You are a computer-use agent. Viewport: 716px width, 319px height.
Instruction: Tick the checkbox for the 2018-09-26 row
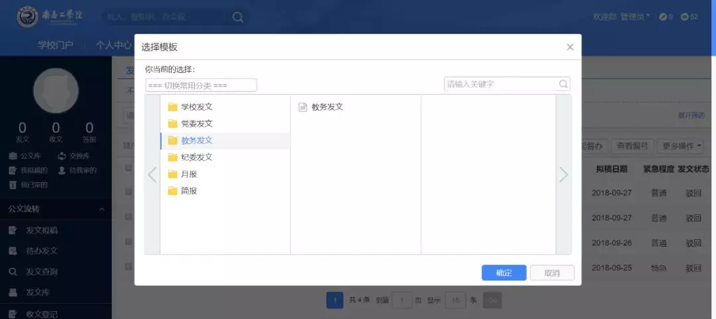pos(129,242)
